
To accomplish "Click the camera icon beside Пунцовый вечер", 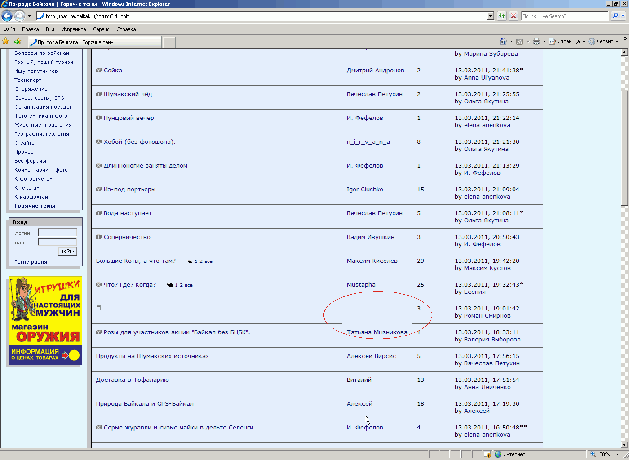I will pos(99,118).
